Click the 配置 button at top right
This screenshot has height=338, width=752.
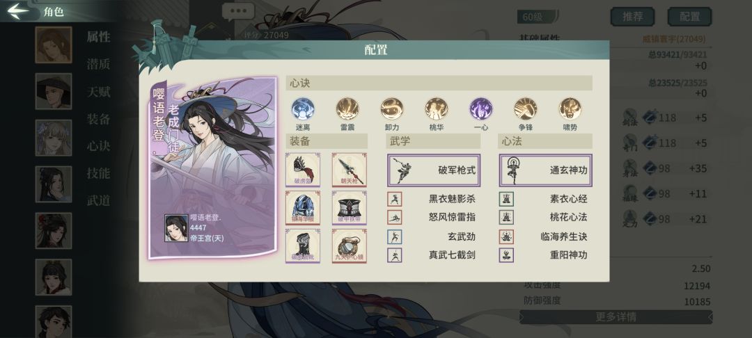click(689, 17)
